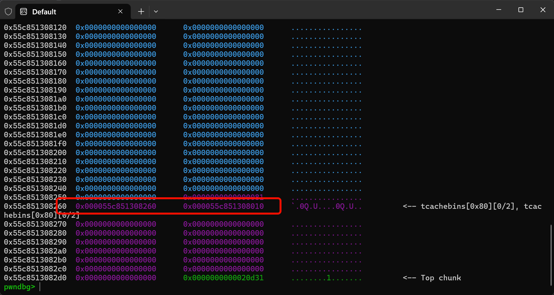Click address 0x55c8513082d0
The image size is (554, 295).
(35, 278)
